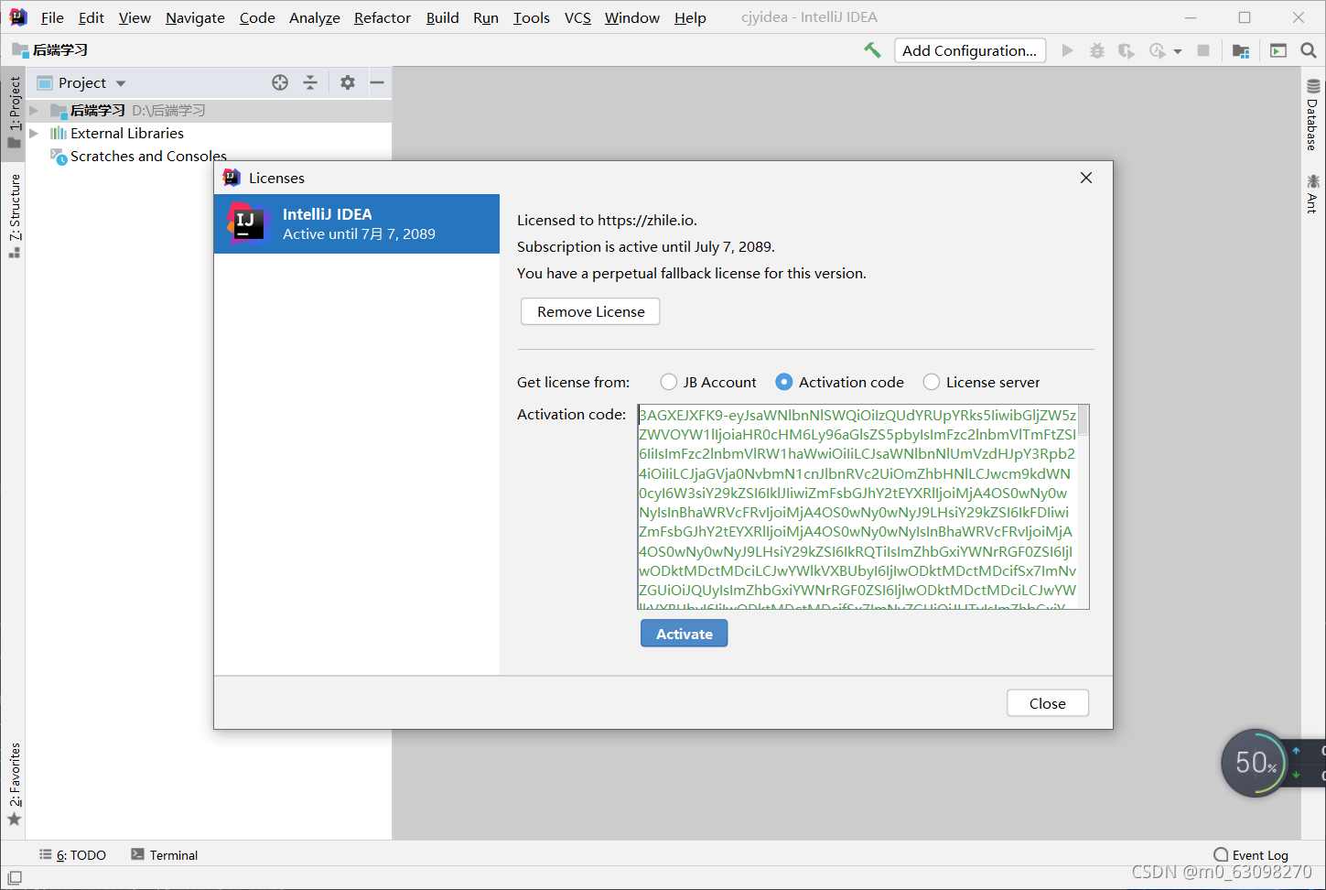
Task: Open the Event Log
Action: pyautogui.click(x=1251, y=855)
